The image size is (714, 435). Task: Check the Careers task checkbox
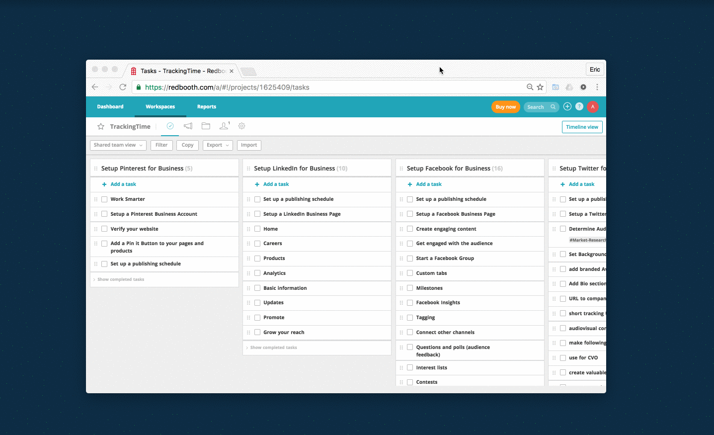(x=257, y=244)
